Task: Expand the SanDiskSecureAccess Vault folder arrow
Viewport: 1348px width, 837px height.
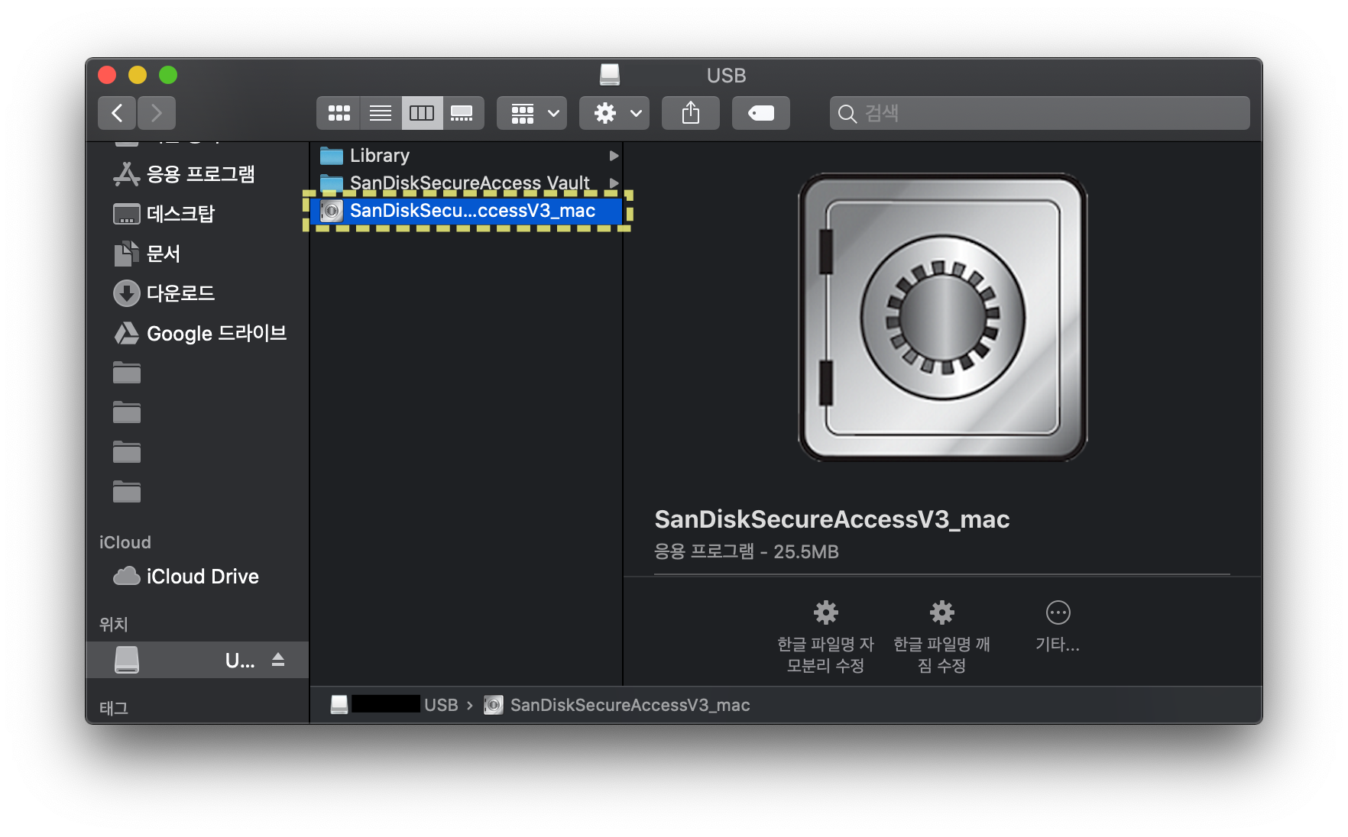Action: point(614,183)
